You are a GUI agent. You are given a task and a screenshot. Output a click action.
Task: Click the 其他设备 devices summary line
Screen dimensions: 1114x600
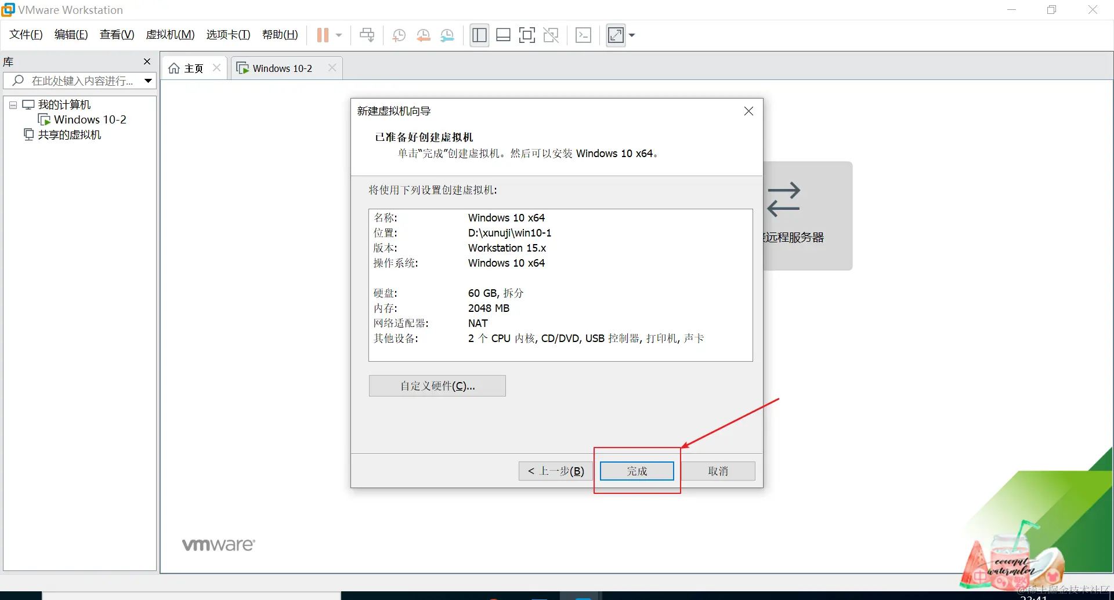(539, 339)
